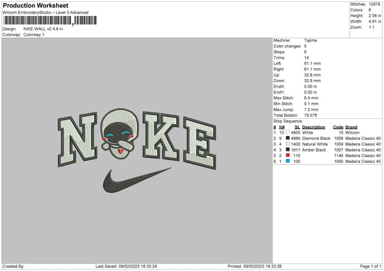The width and height of the screenshot is (384, 271).
Task: Select the Diamond Black color swatch
Action: pos(287,138)
